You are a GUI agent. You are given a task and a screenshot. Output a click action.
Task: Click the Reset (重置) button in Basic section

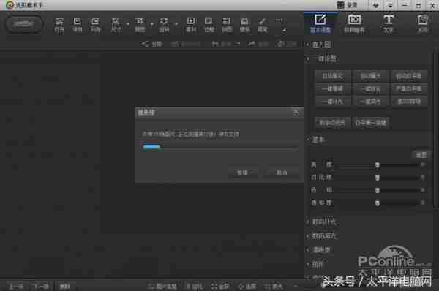coord(421,155)
